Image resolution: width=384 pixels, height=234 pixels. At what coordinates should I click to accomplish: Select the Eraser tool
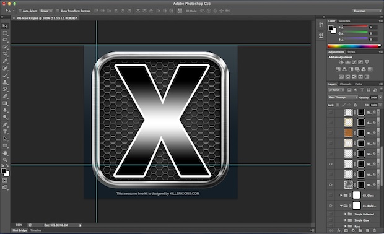pyautogui.click(x=5, y=96)
